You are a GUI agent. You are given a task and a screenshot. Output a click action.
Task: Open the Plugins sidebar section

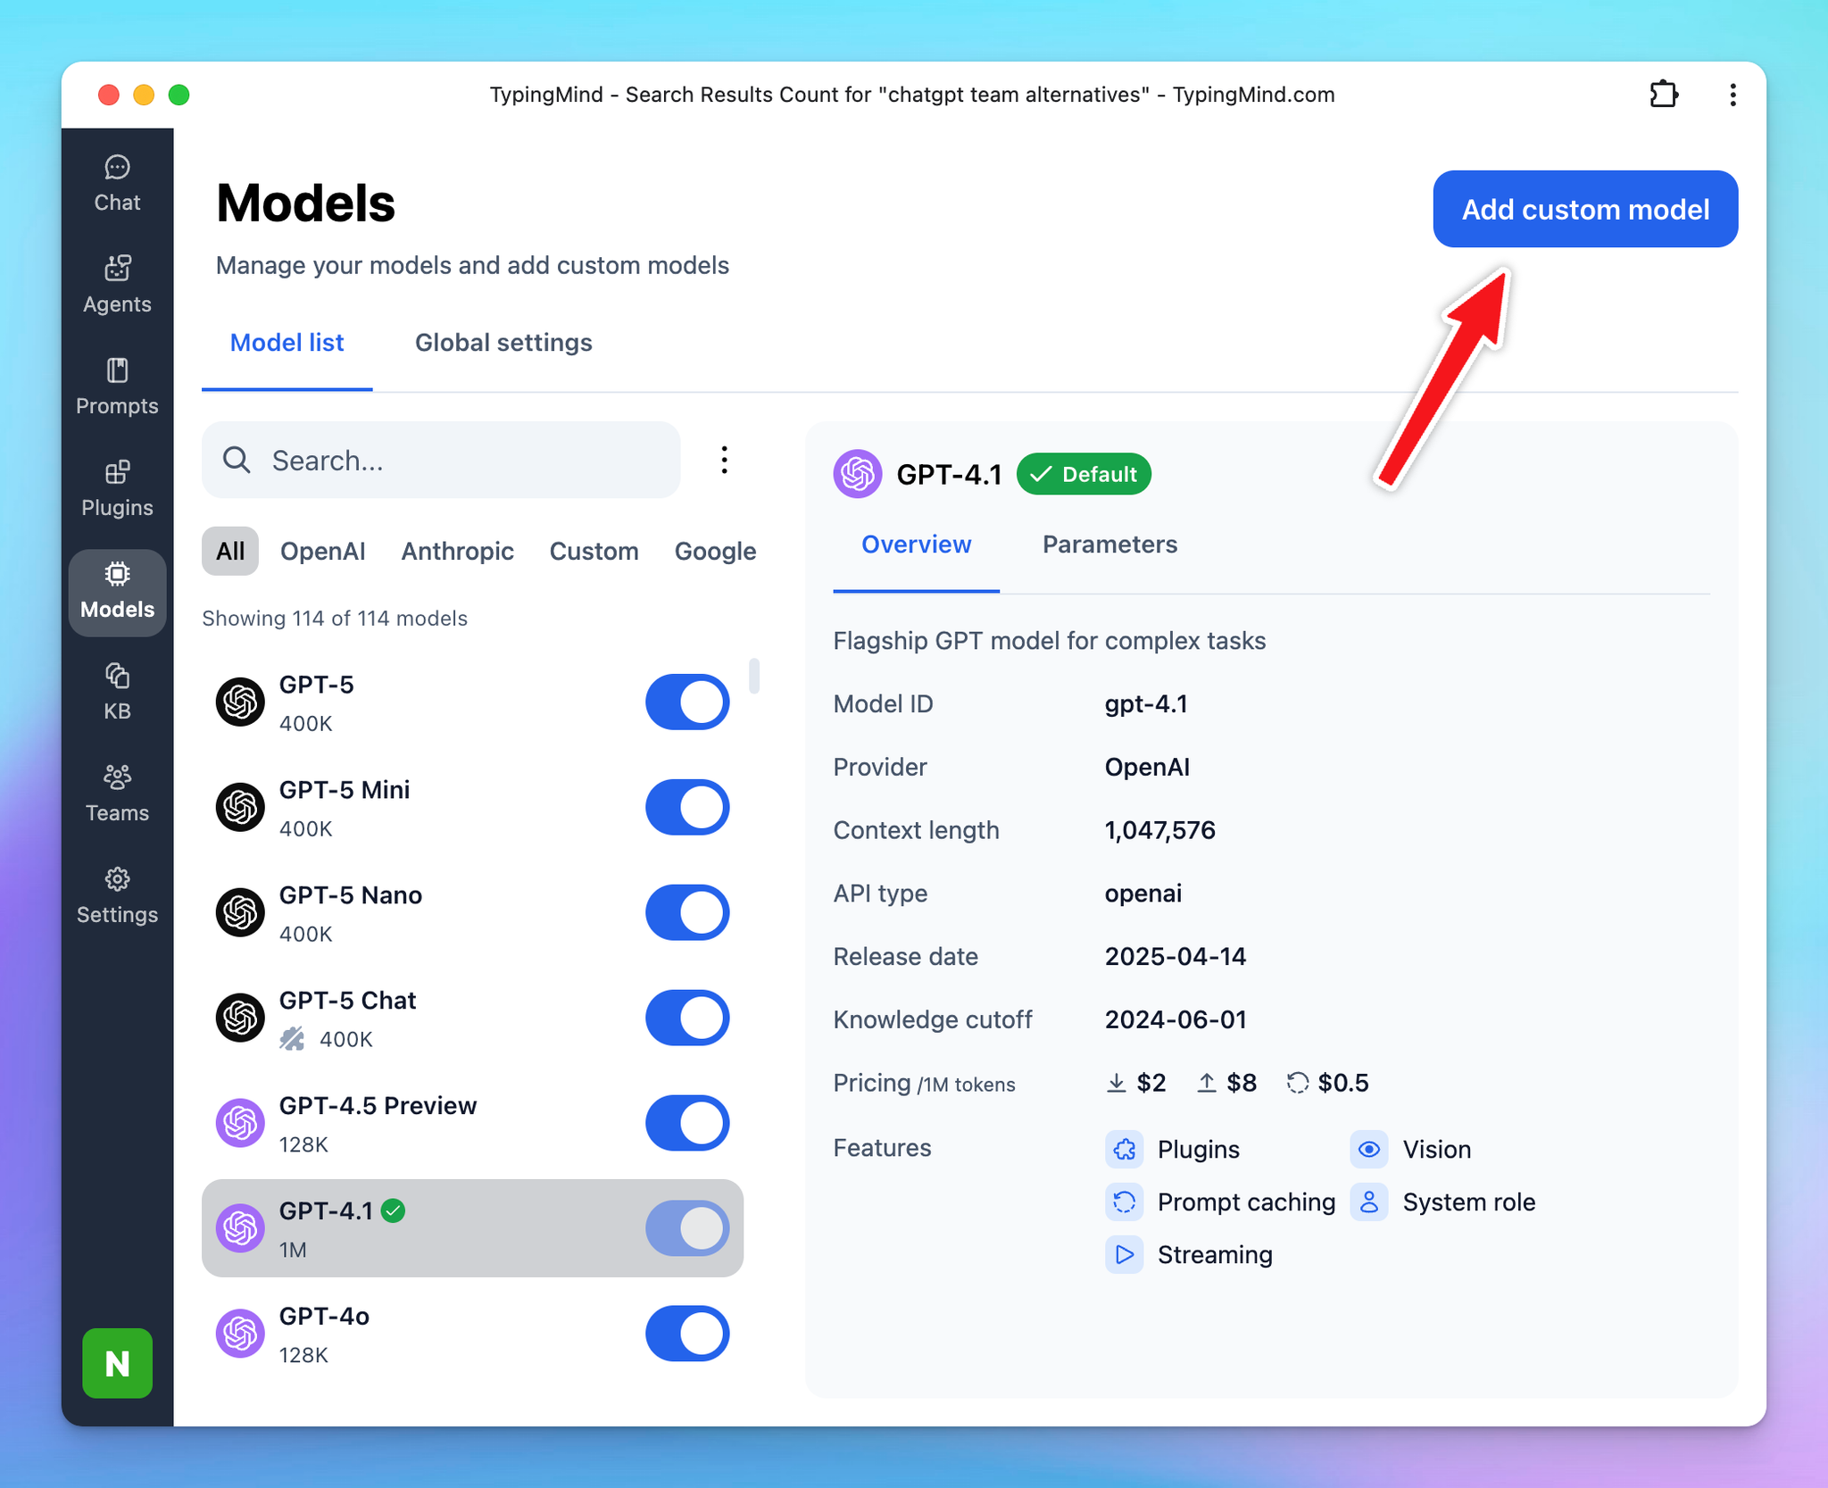click(x=117, y=488)
